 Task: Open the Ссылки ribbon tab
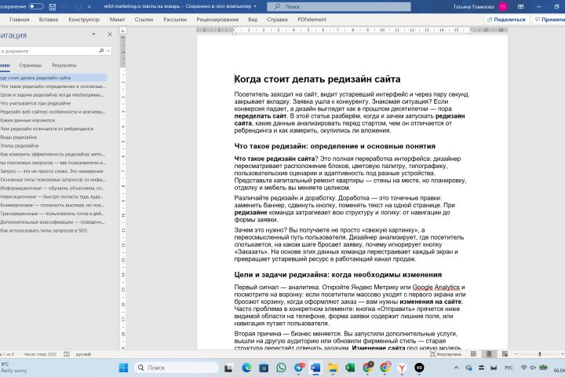coord(144,20)
